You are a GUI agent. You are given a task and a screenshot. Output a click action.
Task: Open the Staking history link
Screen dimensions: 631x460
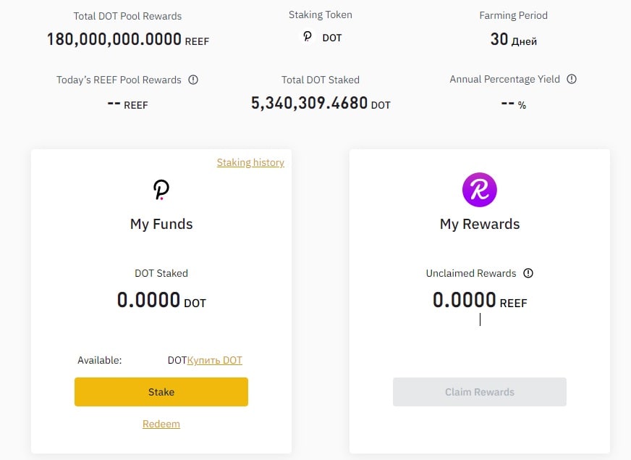click(x=250, y=162)
